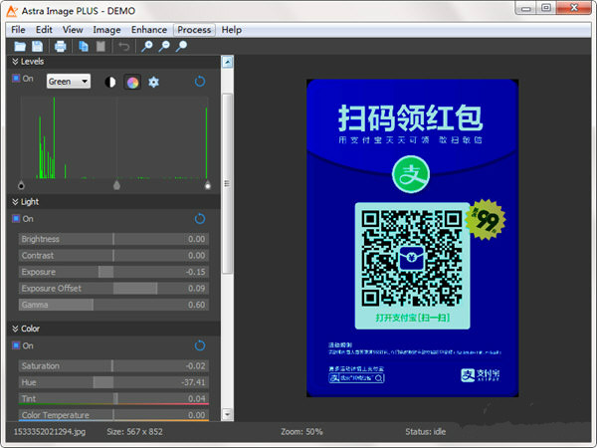597x448 pixels.
Task: Select the color wheel channel mode icon
Action: [x=131, y=82]
